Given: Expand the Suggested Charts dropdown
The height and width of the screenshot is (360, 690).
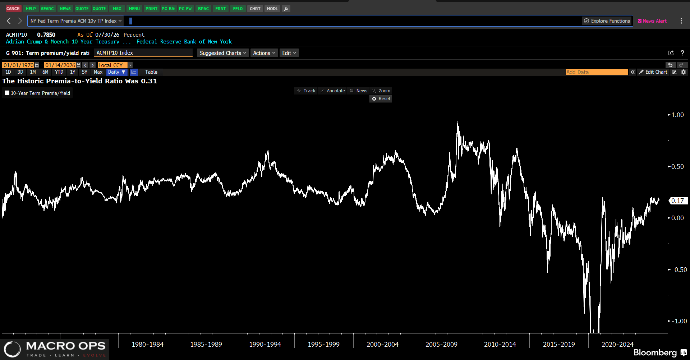Looking at the screenshot, I should [223, 53].
